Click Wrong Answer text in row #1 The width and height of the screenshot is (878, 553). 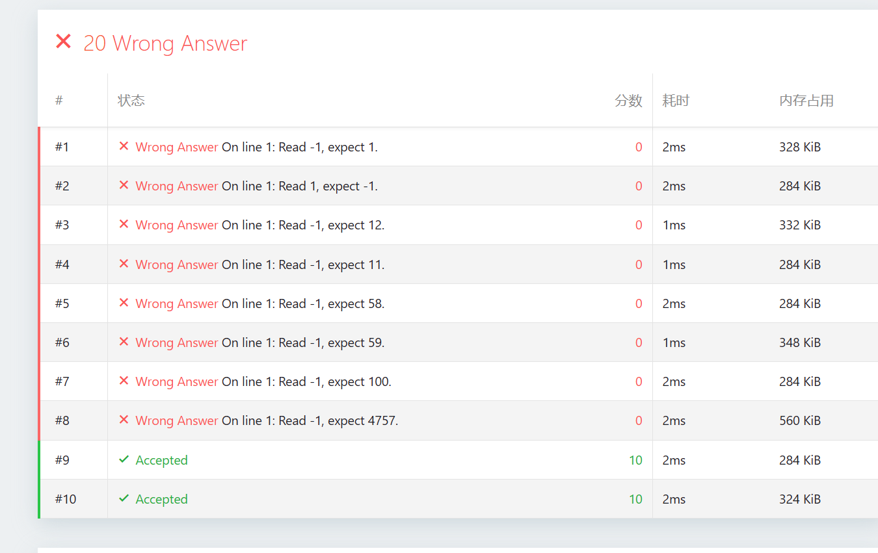[176, 147]
